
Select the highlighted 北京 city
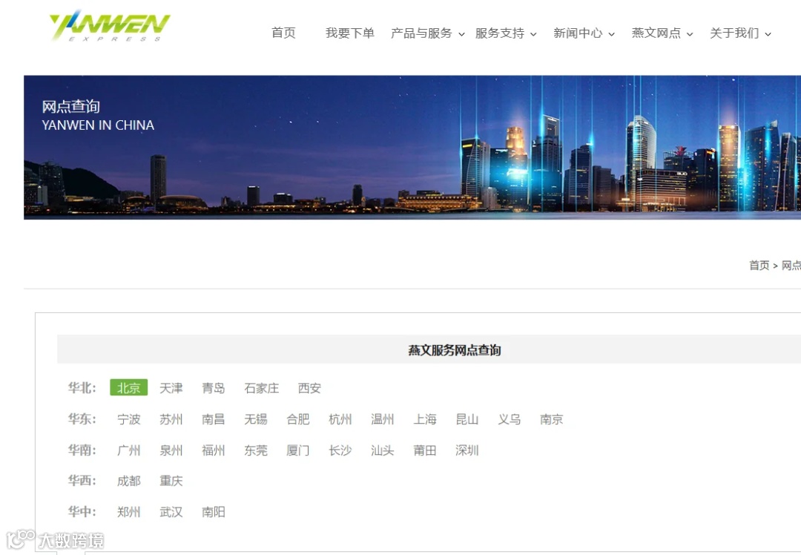129,388
